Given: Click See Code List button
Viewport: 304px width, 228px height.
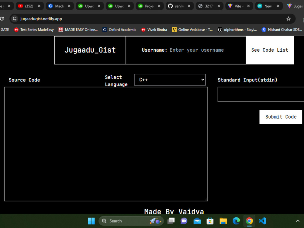Looking at the screenshot, I should [x=270, y=50].
